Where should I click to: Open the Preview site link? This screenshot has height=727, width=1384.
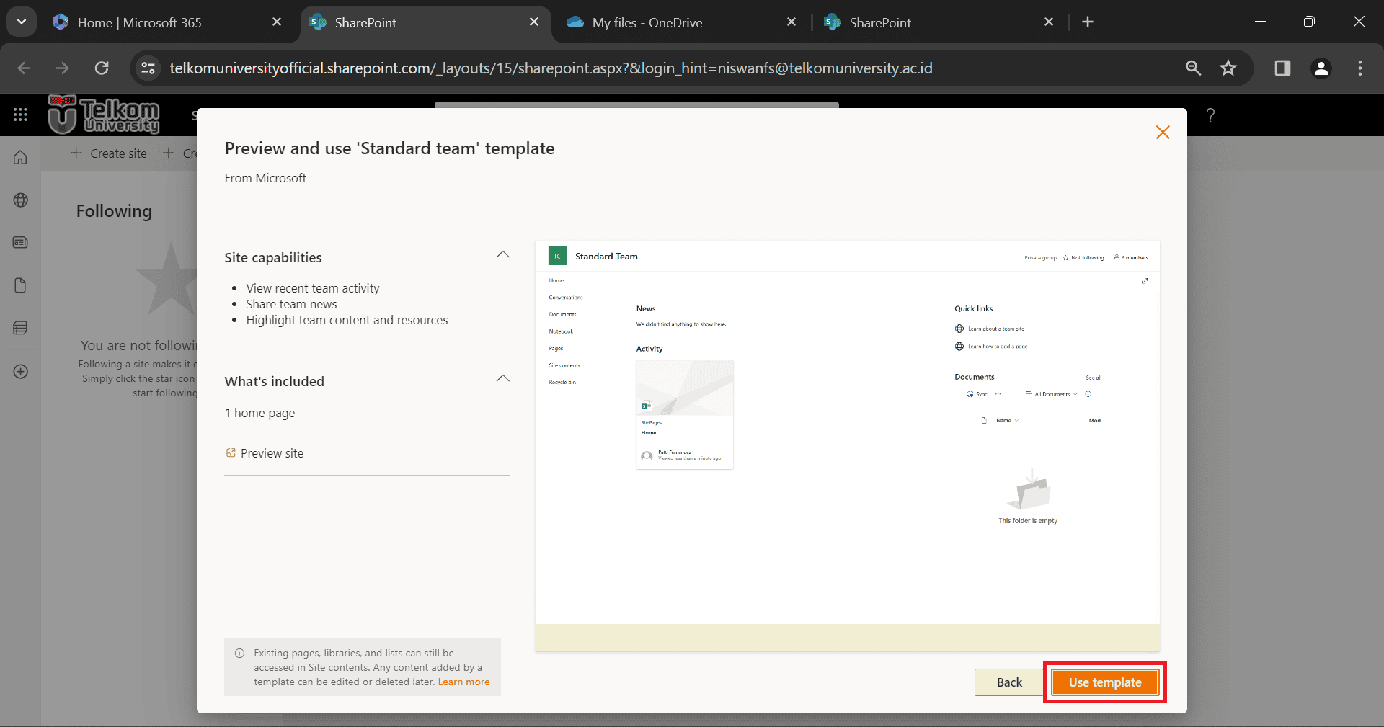272,453
